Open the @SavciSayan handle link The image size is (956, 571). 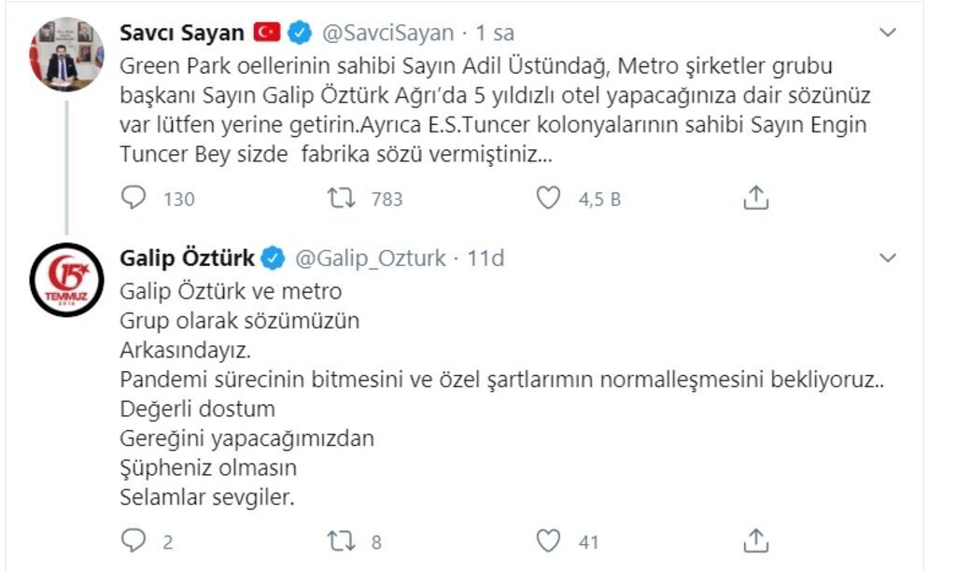[x=387, y=33]
